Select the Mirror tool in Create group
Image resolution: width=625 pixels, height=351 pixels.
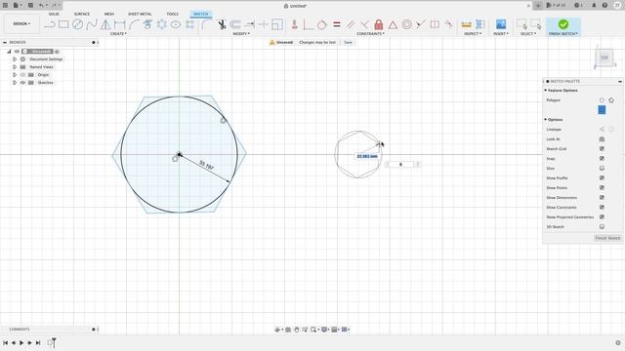(105, 24)
